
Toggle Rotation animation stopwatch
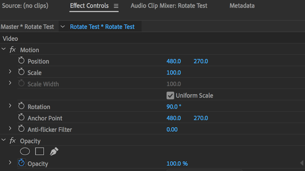pos(21,106)
